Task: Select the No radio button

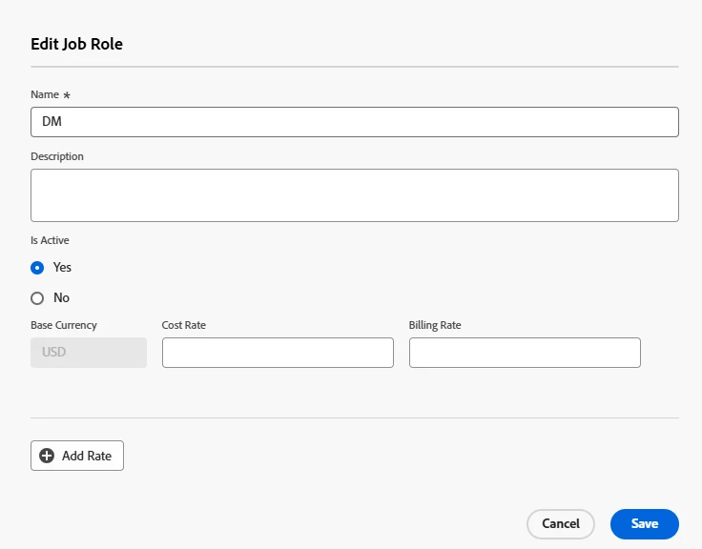Action: 37,298
